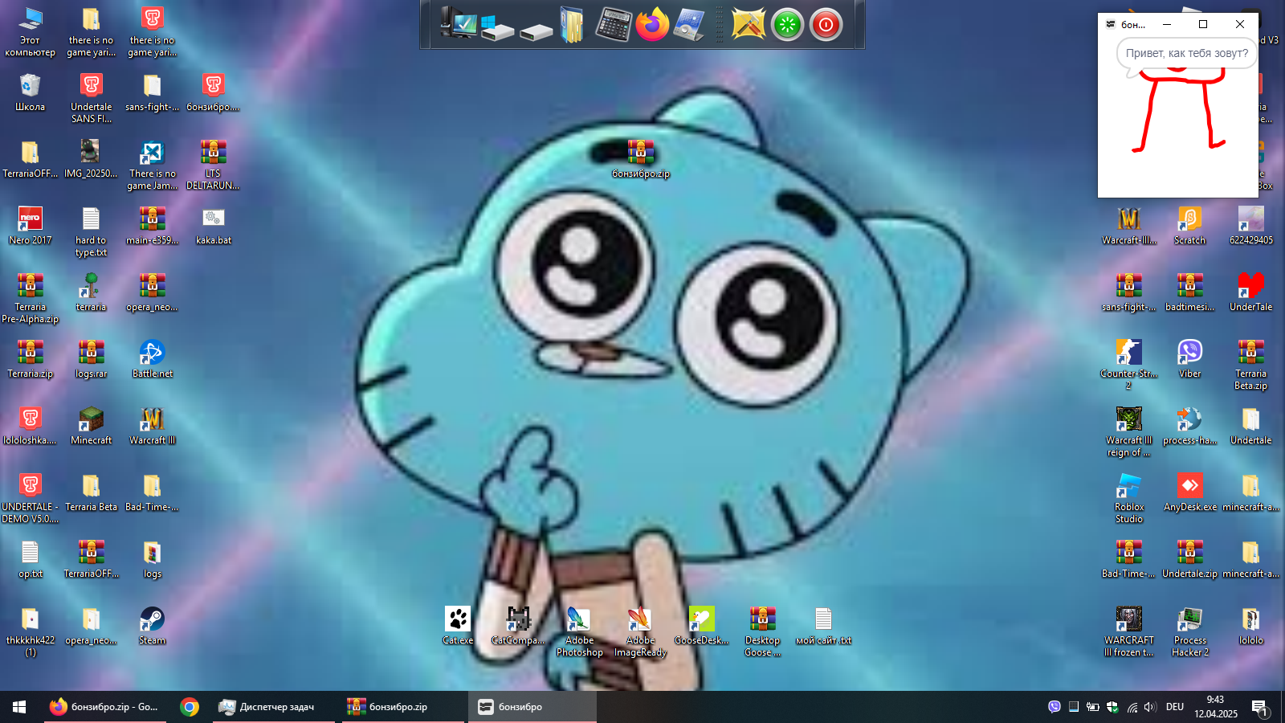Open the documents folder icon in the dock

(x=572, y=25)
